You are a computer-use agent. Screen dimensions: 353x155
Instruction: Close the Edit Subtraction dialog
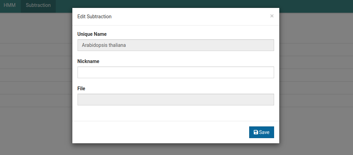tap(272, 16)
